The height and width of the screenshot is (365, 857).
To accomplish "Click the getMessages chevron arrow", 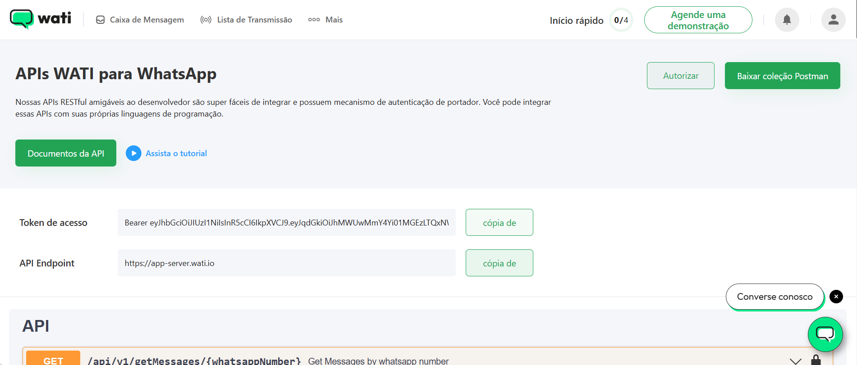I will pos(795,360).
